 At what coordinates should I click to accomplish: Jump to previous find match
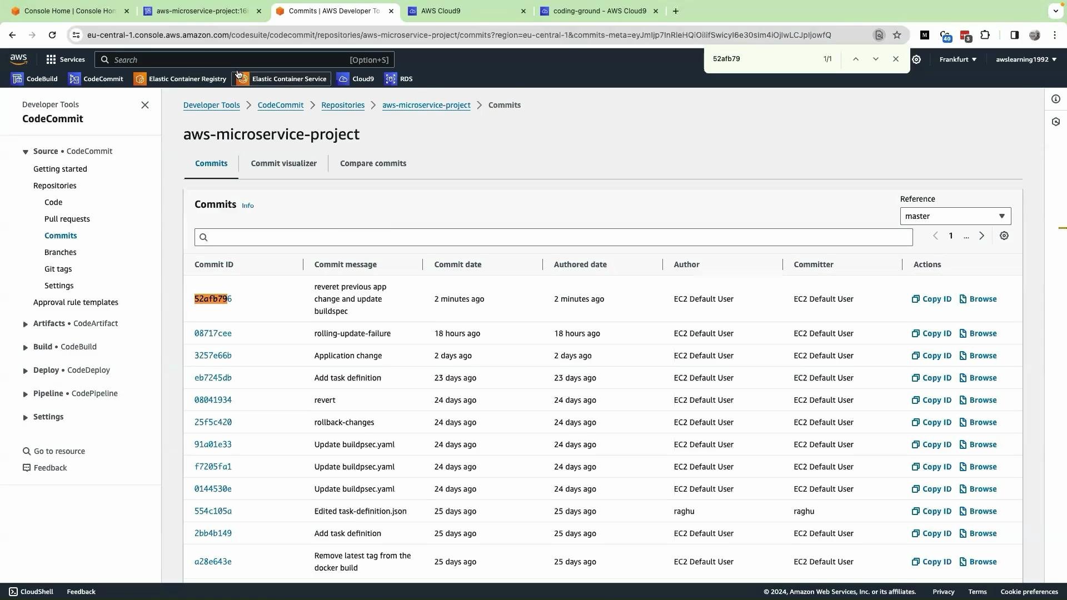pos(855,59)
